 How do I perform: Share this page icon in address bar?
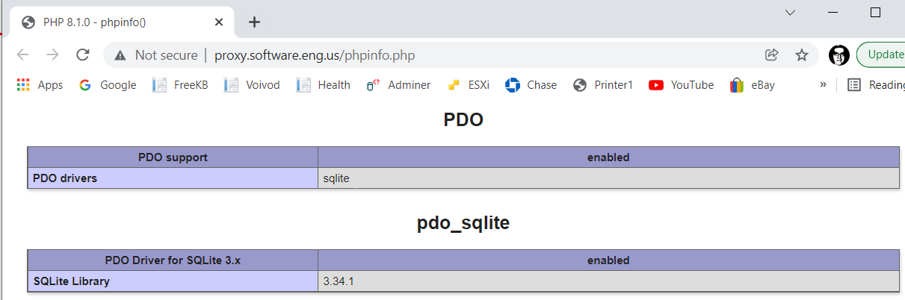[x=772, y=54]
